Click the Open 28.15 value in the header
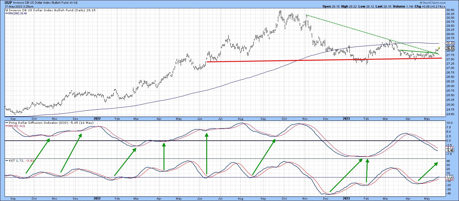 [x=331, y=6]
